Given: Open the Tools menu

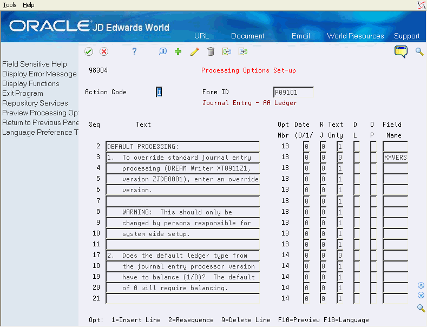Looking at the screenshot, I should tap(10, 5).
